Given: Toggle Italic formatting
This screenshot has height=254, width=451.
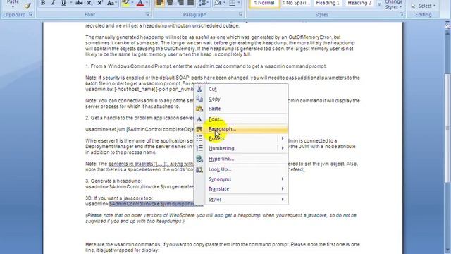Looking at the screenshot, I should point(53,3).
